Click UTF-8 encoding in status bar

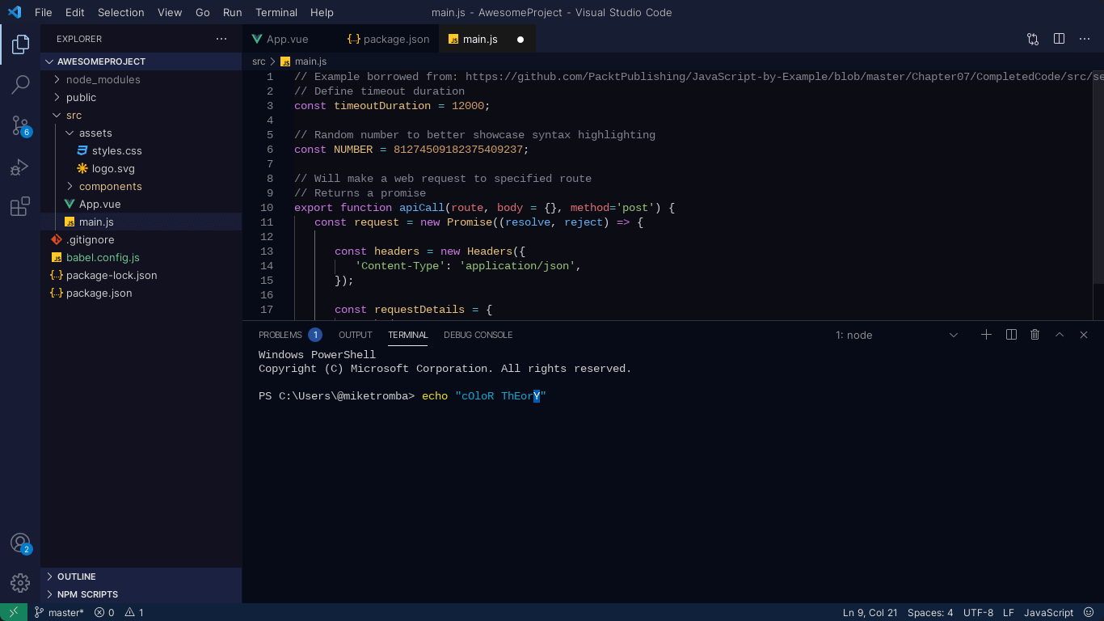click(x=978, y=612)
